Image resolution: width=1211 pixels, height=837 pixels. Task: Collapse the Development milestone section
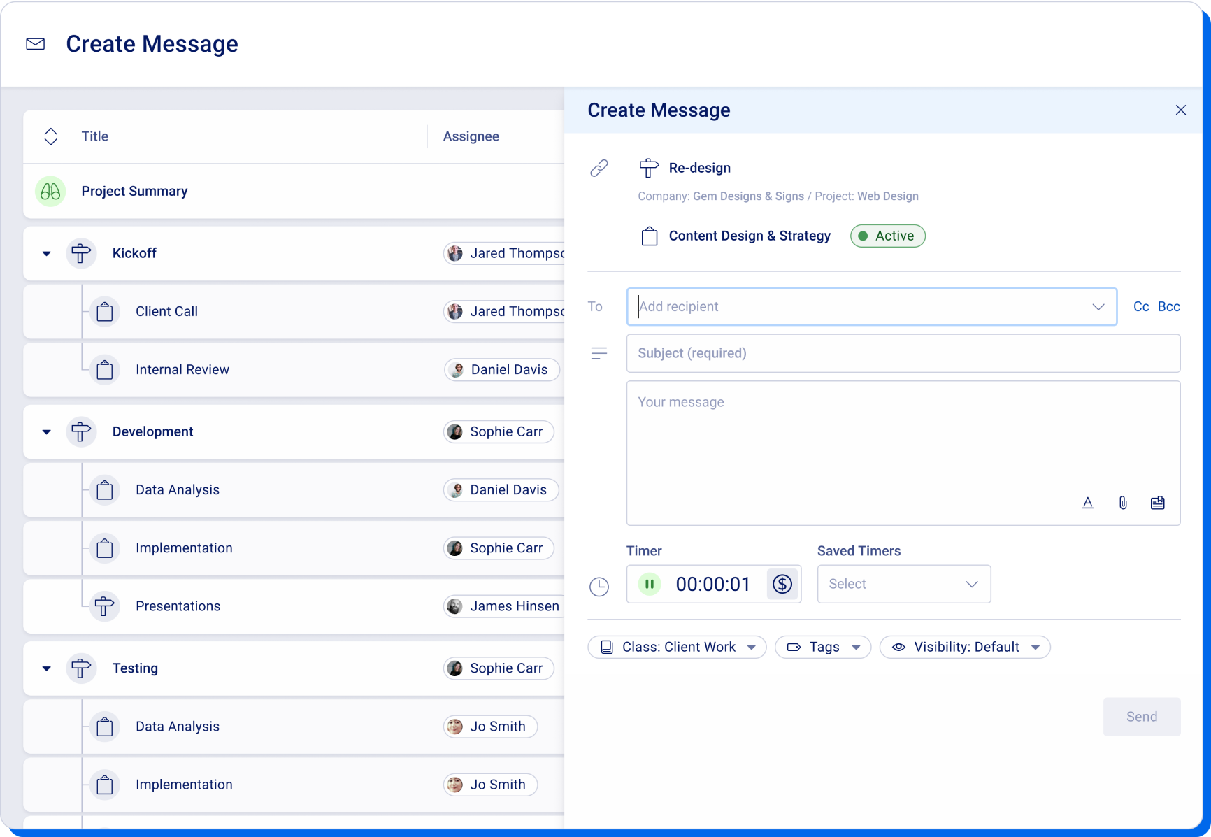46,431
